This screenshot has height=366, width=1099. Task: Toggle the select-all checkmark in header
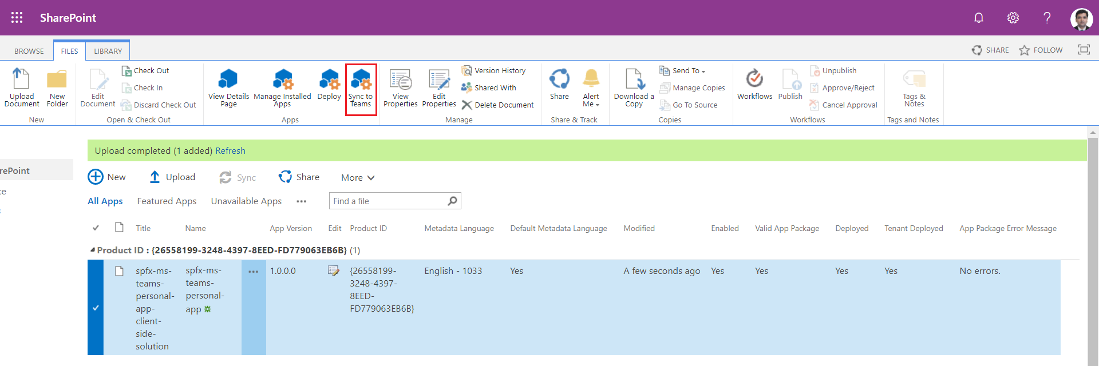[x=96, y=228]
